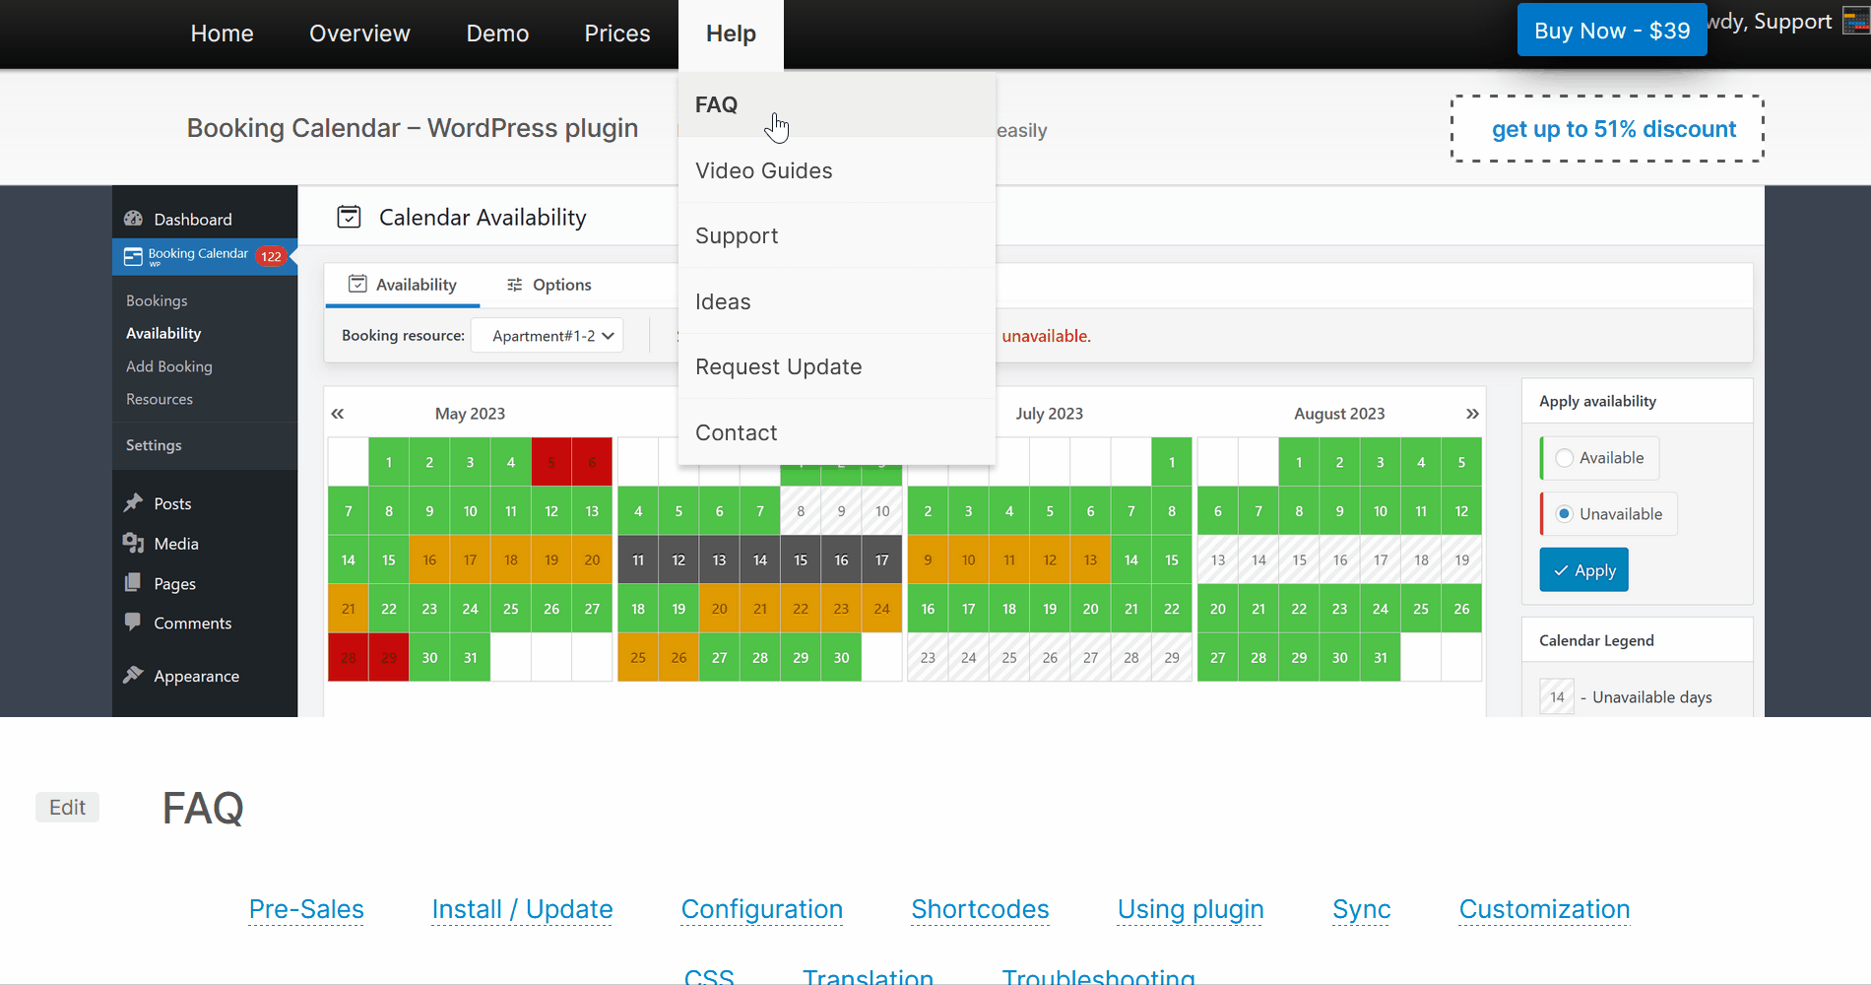This screenshot has height=985, width=1871.
Task: Click the Calendar Availability header icon
Action: coord(349,217)
